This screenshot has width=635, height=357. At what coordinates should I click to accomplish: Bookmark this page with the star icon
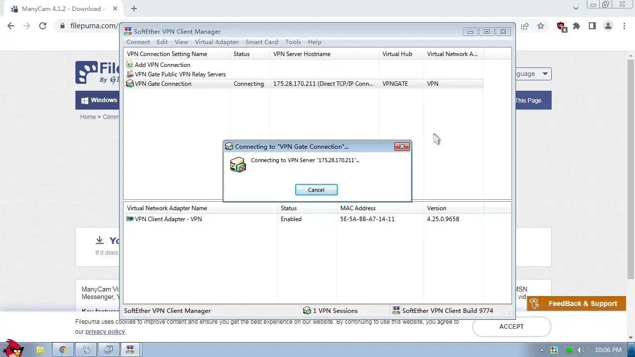click(x=541, y=26)
